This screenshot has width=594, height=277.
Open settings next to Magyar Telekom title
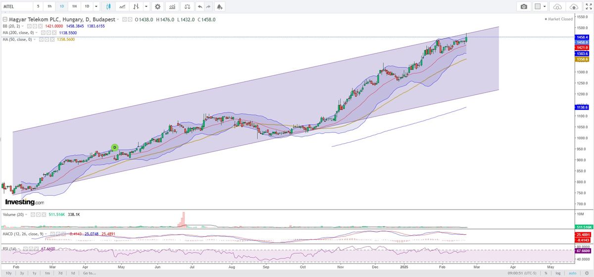pyautogui.click(x=130, y=19)
